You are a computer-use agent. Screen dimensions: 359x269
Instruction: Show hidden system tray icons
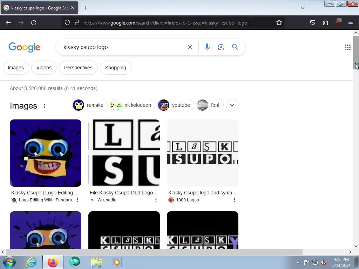[x=298, y=262]
